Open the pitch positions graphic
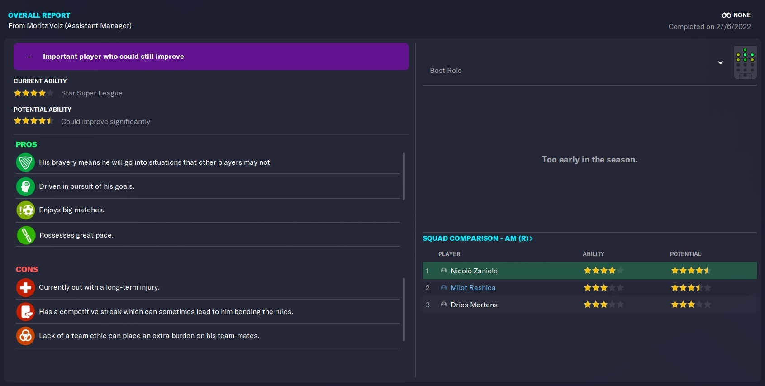Screen dimensions: 765x386 tap(745, 62)
